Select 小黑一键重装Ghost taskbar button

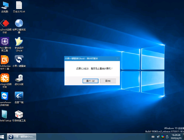pyautogui.click(x=22, y=137)
